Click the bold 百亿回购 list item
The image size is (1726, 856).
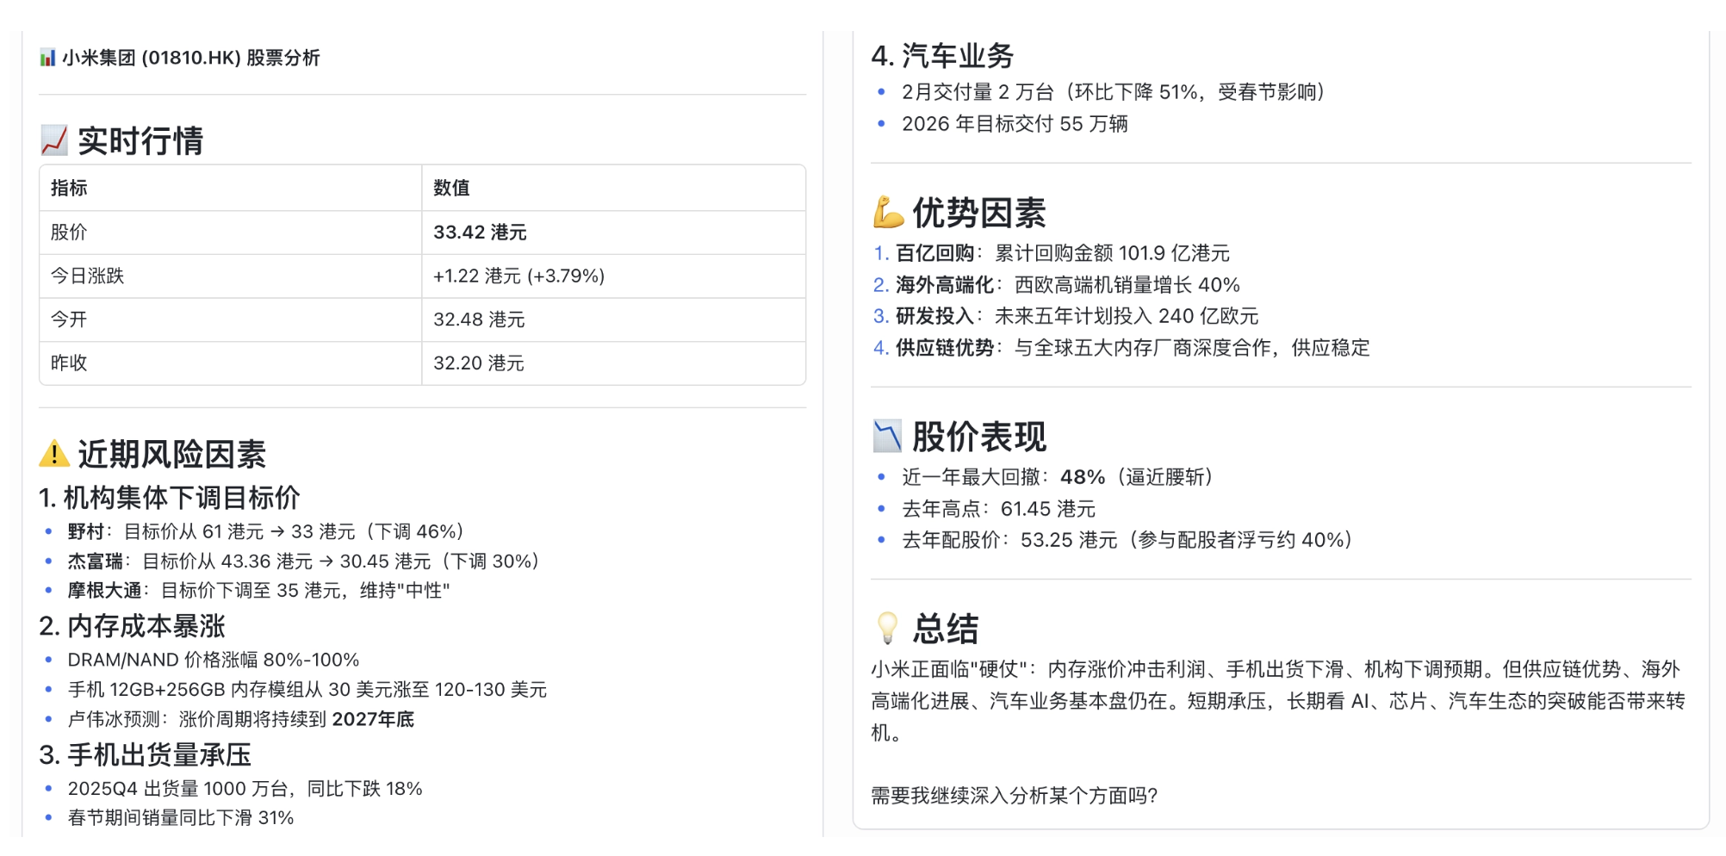[x=934, y=253]
